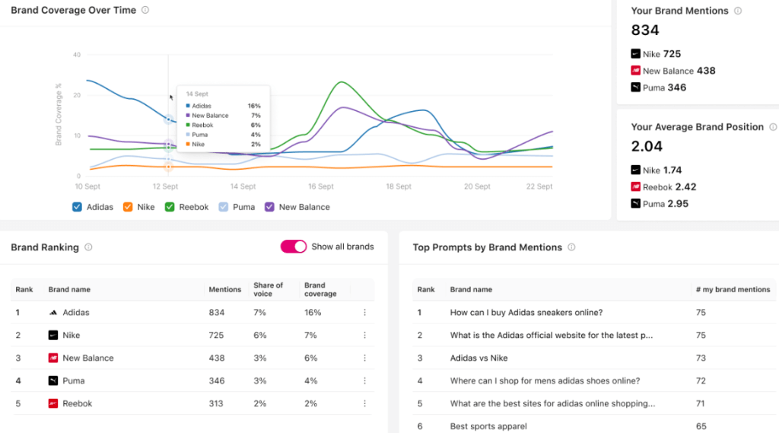This screenshot has width=779, height=433.
Task: Open the three-dot menu for Reebok row
Action: 364,403
